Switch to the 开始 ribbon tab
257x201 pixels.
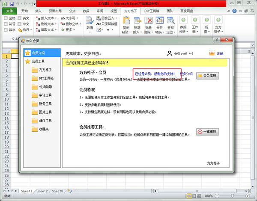[x=24, y=11]
